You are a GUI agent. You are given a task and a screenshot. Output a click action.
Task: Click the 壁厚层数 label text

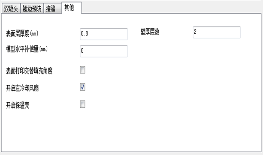(x=150, y=32)
